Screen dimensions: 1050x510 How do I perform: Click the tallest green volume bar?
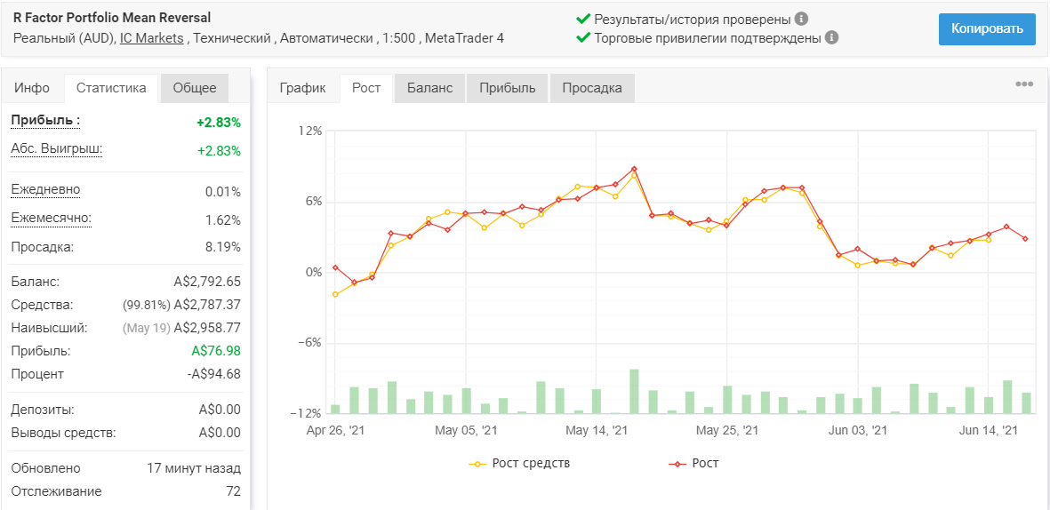[634, 392]
